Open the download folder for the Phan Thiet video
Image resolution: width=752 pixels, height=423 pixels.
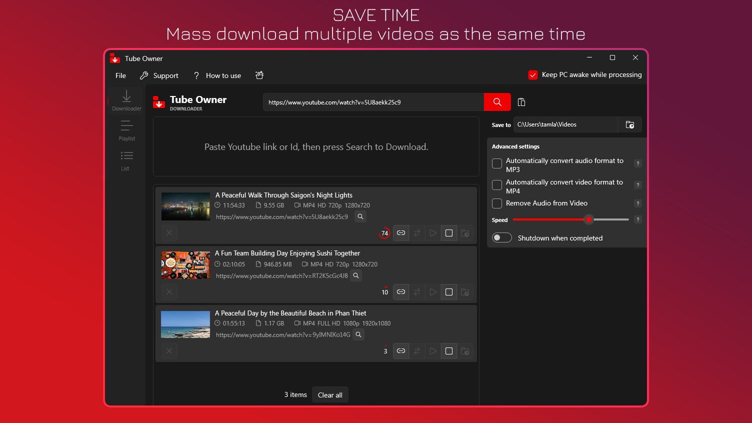tap(464, 351)
